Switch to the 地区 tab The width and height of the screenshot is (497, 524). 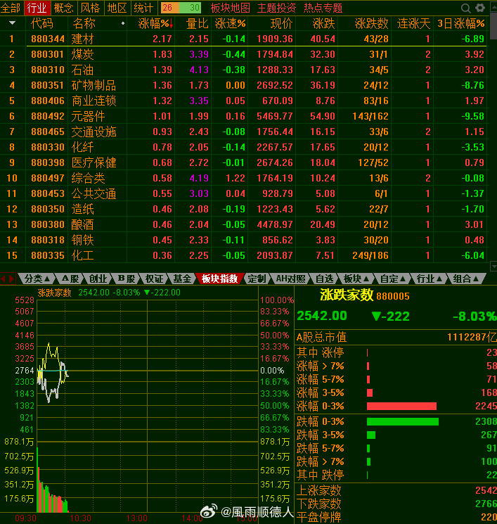tap(117, 8)
